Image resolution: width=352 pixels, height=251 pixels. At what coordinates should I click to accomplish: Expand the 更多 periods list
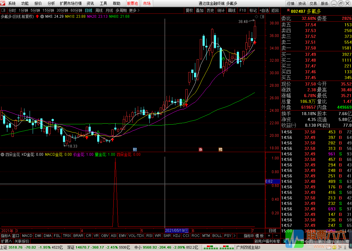coord(134,11)
